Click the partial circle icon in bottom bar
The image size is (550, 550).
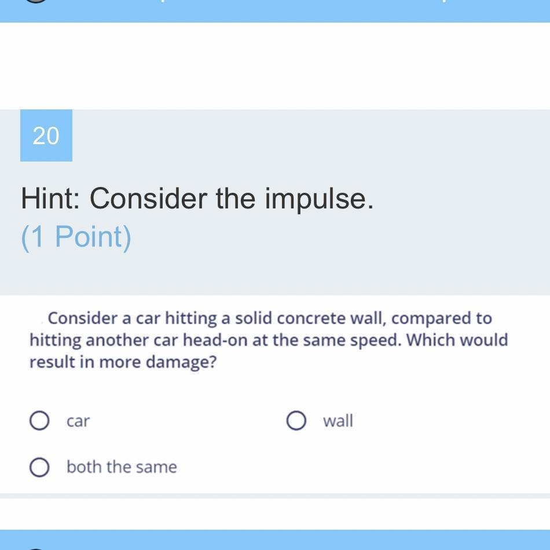(x=36, y=547)
